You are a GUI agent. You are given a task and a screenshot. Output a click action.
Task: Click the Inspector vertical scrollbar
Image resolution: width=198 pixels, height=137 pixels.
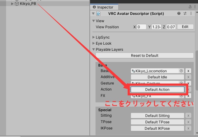pos(197,70)
